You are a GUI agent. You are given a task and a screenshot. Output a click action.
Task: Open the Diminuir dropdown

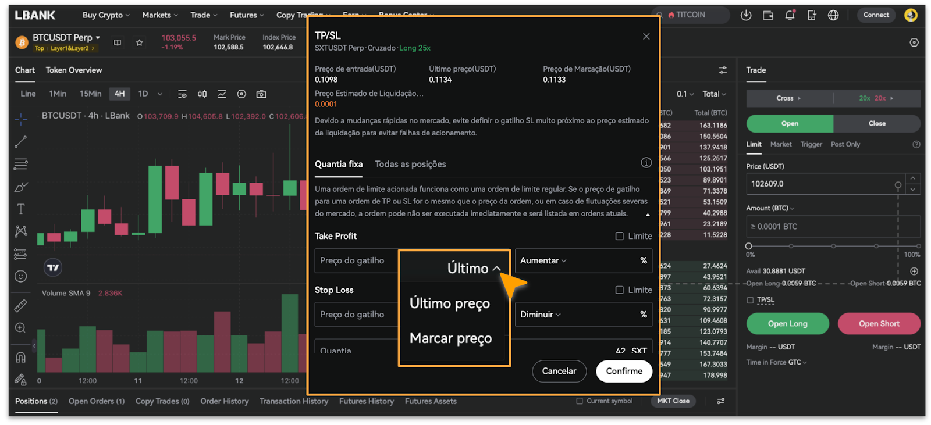(541, 315)
